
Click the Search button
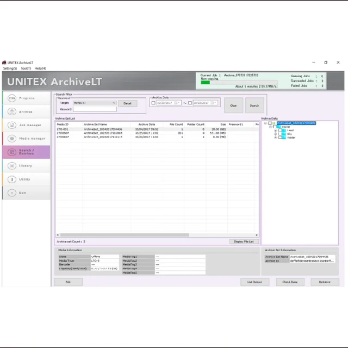[254, 105]
